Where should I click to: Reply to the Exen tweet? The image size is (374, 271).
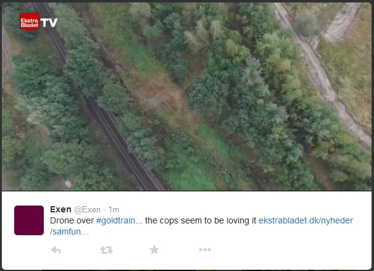[x=56, y=250]
